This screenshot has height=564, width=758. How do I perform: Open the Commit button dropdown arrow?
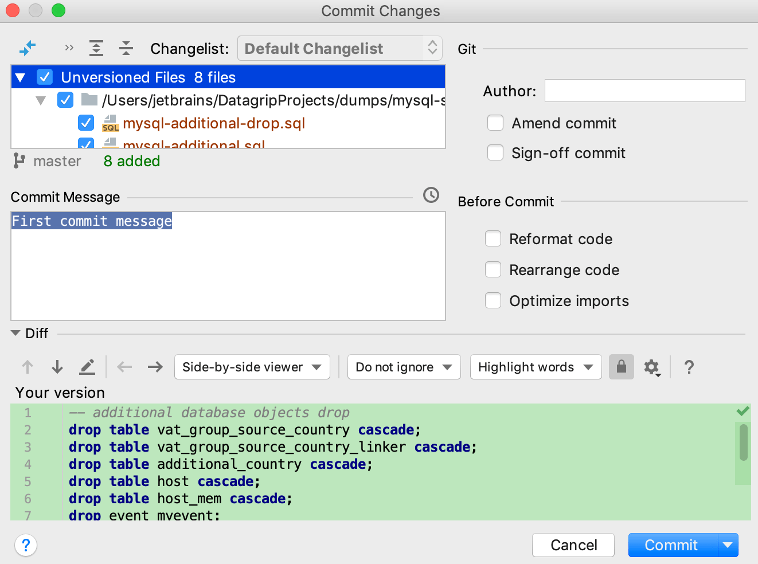[728, 545]
